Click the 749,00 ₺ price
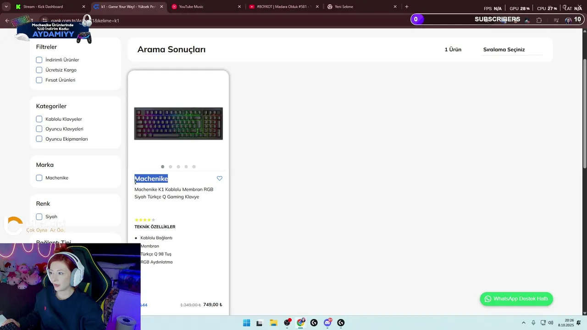This screenshot has width=587, height=330. tap(213, 305)
